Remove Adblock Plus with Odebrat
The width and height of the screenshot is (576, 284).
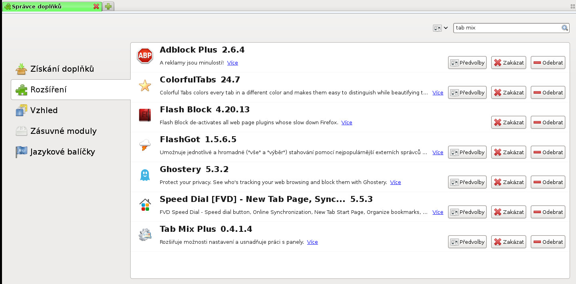pos(548,63)
